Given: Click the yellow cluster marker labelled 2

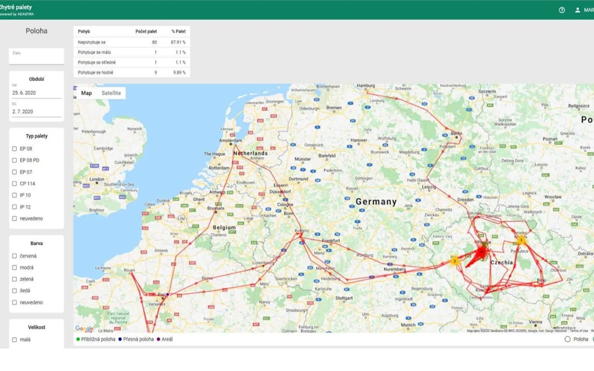Looking at the screenshot, I should click(x=454, y=261).
